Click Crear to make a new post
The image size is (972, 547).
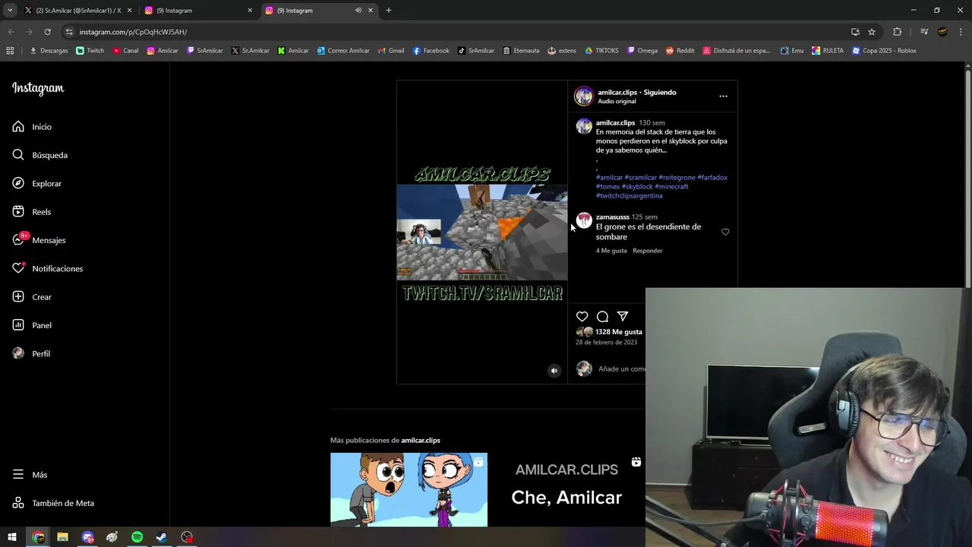32,297
